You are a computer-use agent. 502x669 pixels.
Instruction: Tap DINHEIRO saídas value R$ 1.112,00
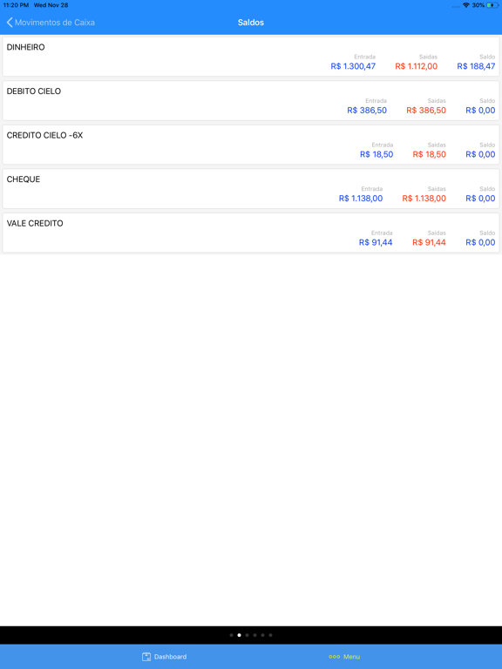pos(417,66)
